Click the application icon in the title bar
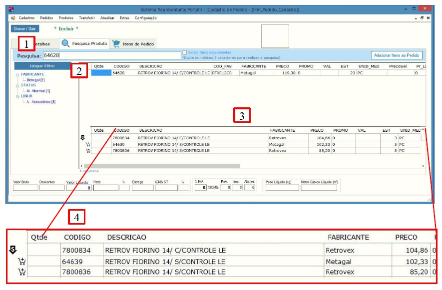 click(x=11, y=9)
